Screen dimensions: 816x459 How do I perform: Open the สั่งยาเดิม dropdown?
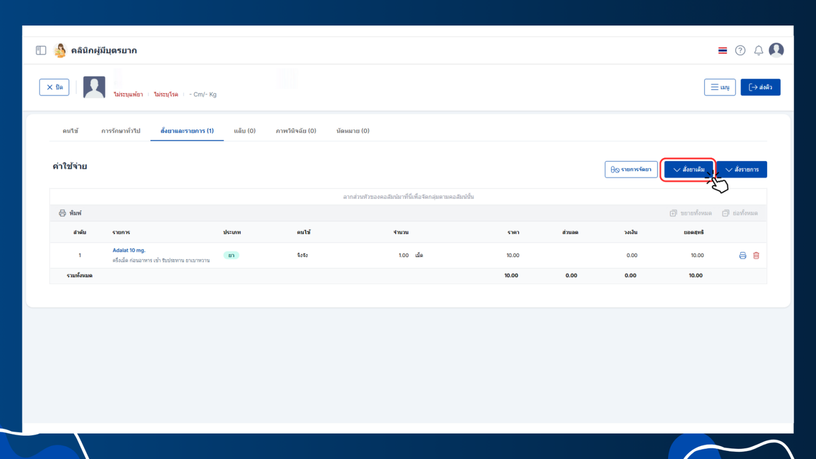point(689,170)
